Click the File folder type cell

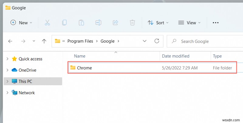(x=222, y=68)
